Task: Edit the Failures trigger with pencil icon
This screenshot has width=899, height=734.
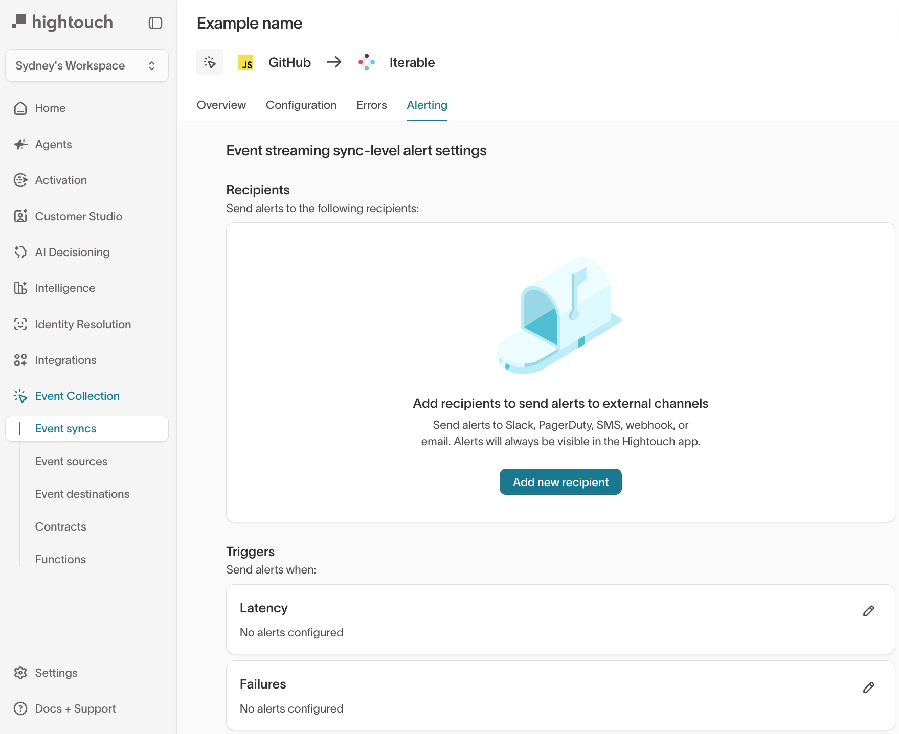Action: [869, 687]
